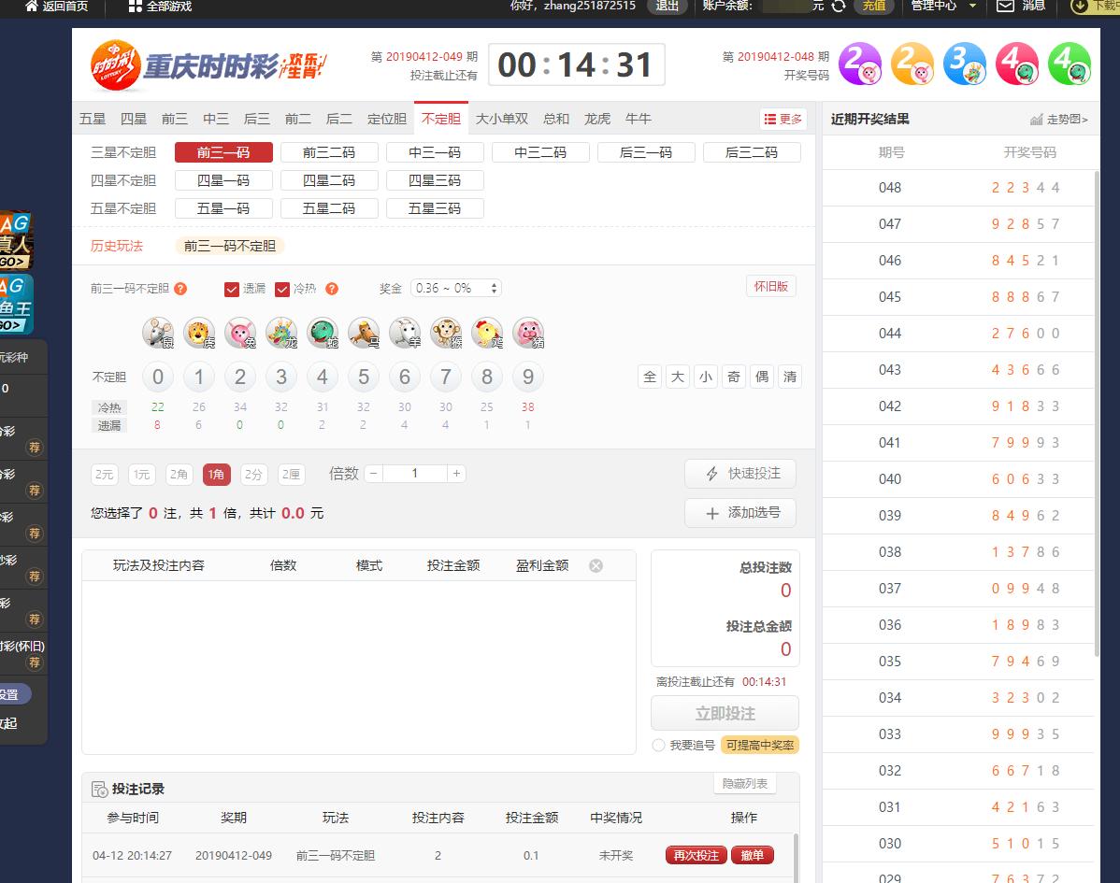Image resolution: width=1120 pixels, height=883 pixels.
Task: Uncheck the 遗漏 checkbox
Action: point(232,289)
